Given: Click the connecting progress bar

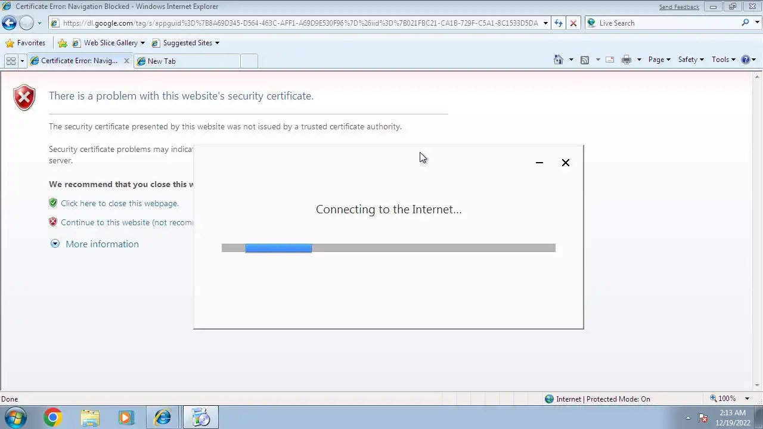Looking at the screenshot, I should point(389,248).
